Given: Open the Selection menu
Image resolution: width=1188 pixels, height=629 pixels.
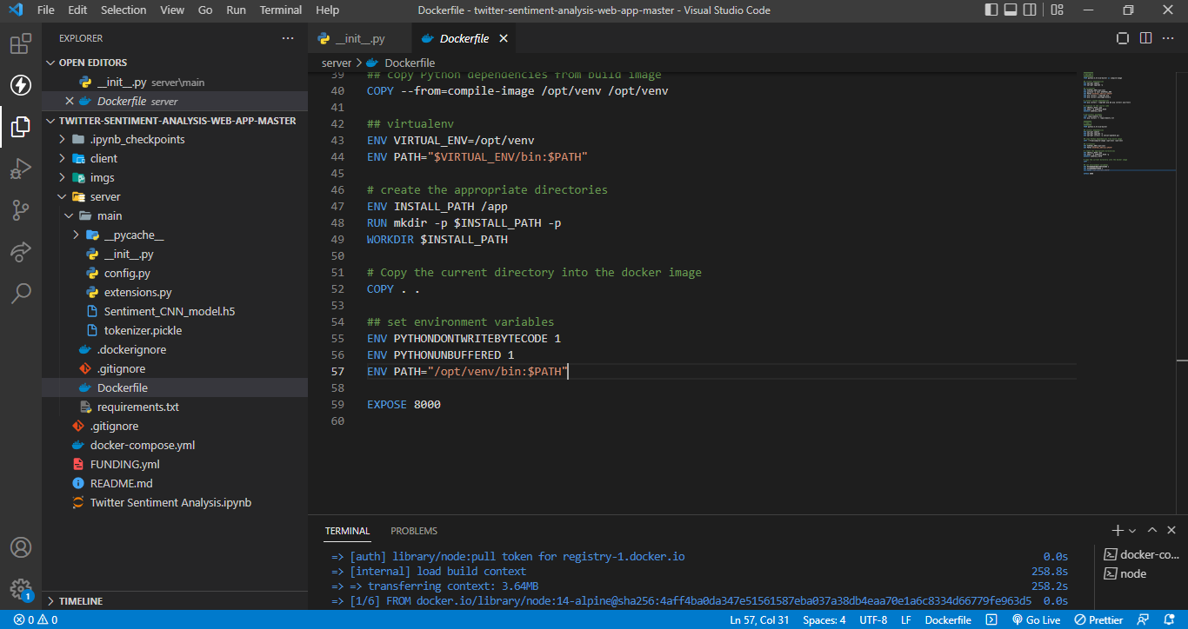Looking at the screenshot, I should (123, 10).
